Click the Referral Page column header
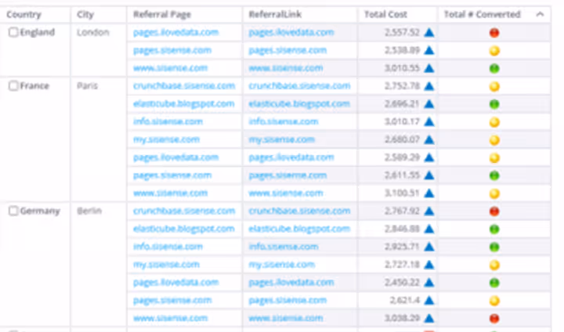Viewport: 564px width, 332px height. (x=162, y=14)
